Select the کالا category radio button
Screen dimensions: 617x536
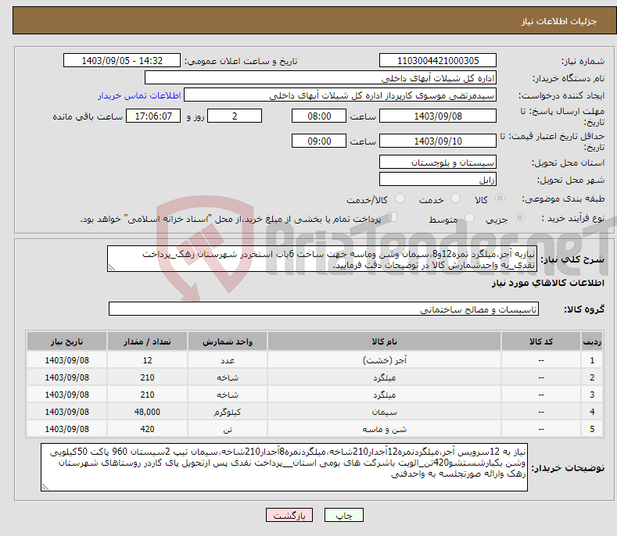click(x=500, y=198)
